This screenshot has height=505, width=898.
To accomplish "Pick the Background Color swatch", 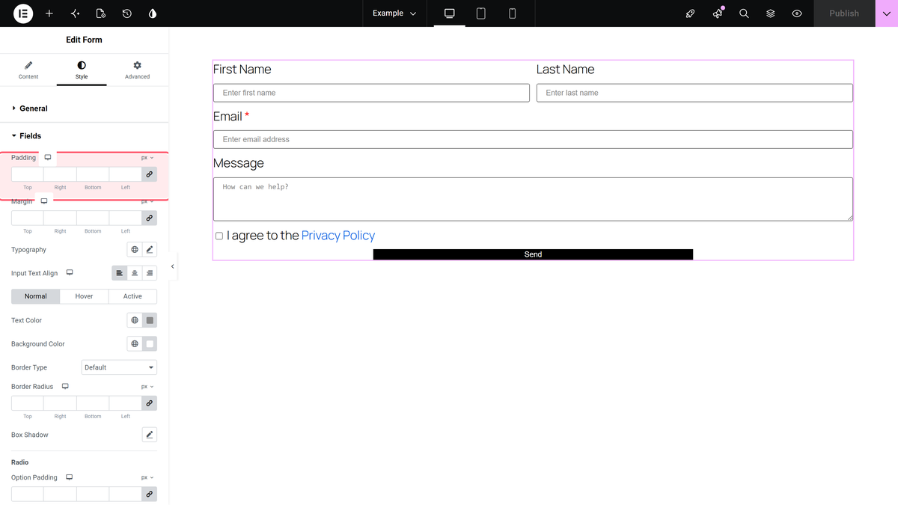I will [150, 344].
